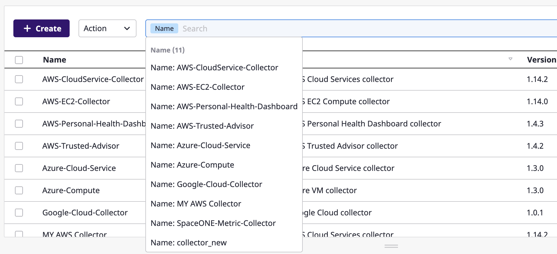Screen dimensions: 557x254
Task: Click version 1.14.0 cell
Action: [537, 101]
